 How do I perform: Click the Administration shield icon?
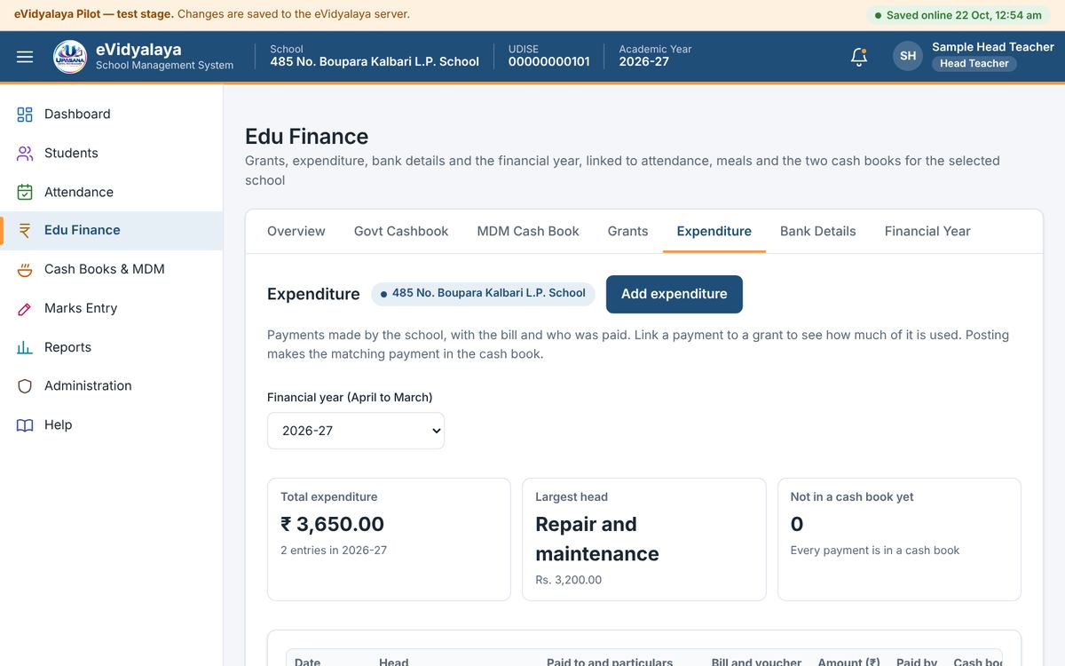point(25,385)
